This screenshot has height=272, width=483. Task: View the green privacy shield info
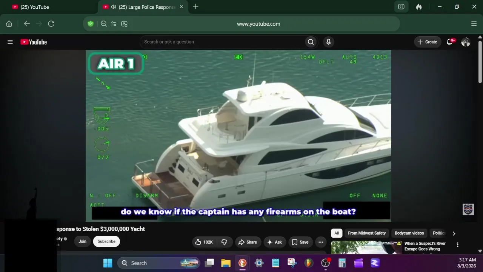(x=91, y=24)
